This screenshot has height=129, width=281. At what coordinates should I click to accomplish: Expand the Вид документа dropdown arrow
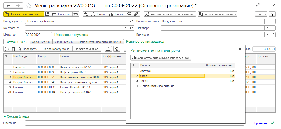pyautogui.click(x=126, y=21)
